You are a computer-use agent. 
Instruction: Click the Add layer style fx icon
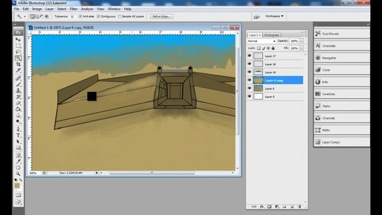click(x=261, y=207)
